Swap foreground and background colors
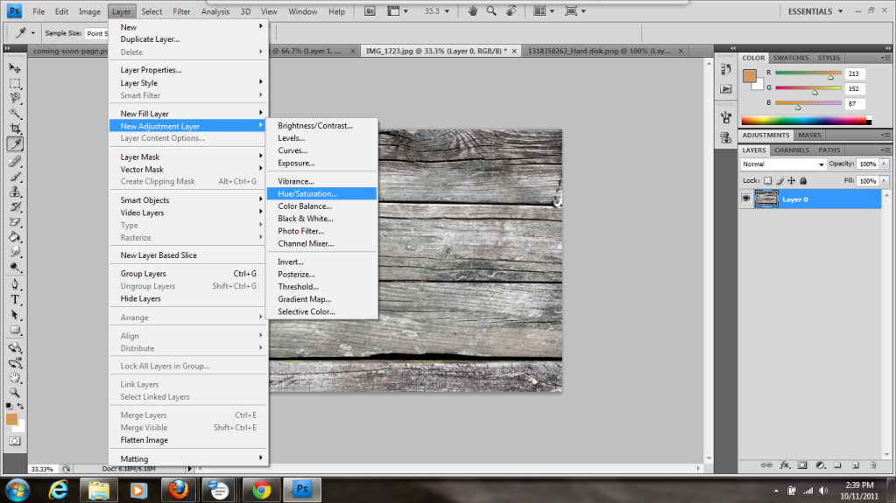The height and width of the screenshot is (503, 896). click(x=20, y=406)
